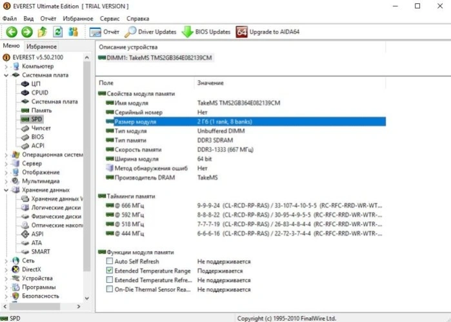Expand the Компьютер tree node

6,66
